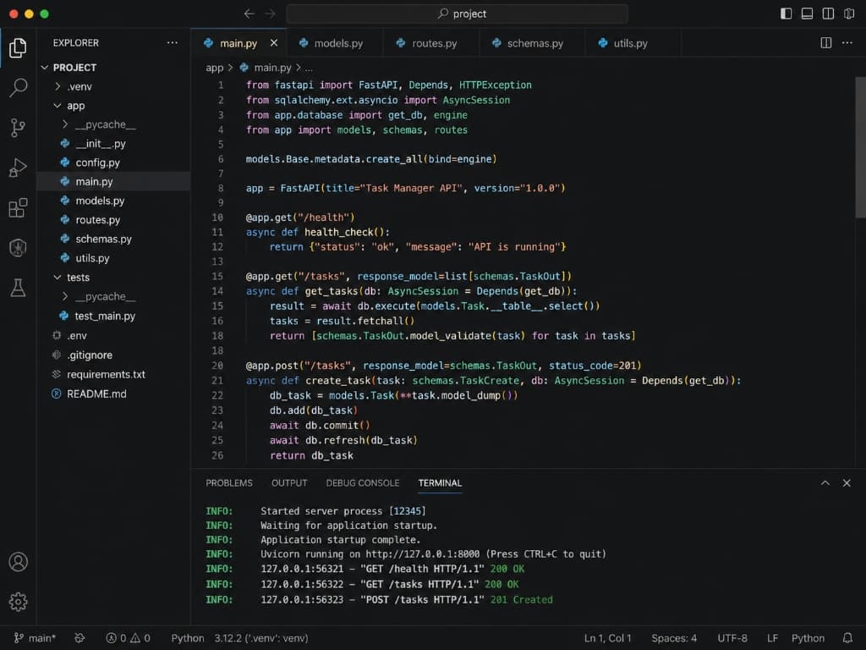Change indentation via Spaces: 4

(x=674, y=638)
